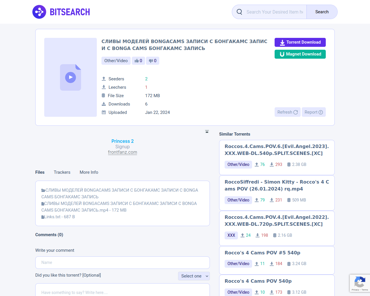Click seeders icon showing 79
Viewport: 370px width, 296px height.
(257, 200)
